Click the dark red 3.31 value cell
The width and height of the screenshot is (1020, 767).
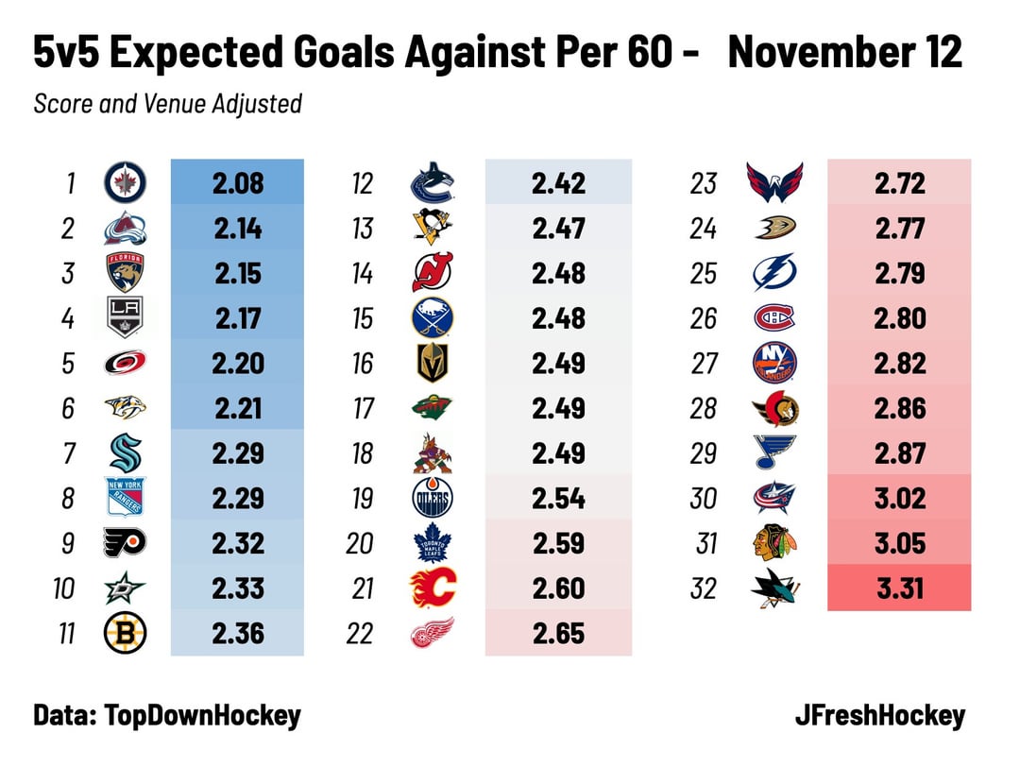899,588
